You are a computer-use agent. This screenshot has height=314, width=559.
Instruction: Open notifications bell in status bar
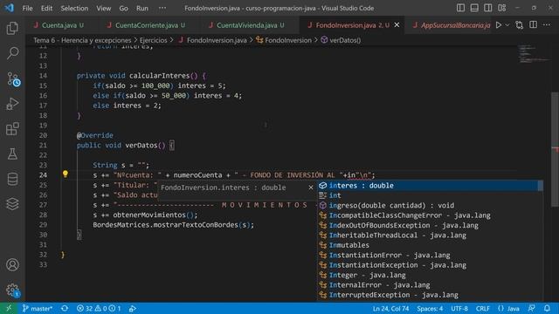click(x=547, y=308)
